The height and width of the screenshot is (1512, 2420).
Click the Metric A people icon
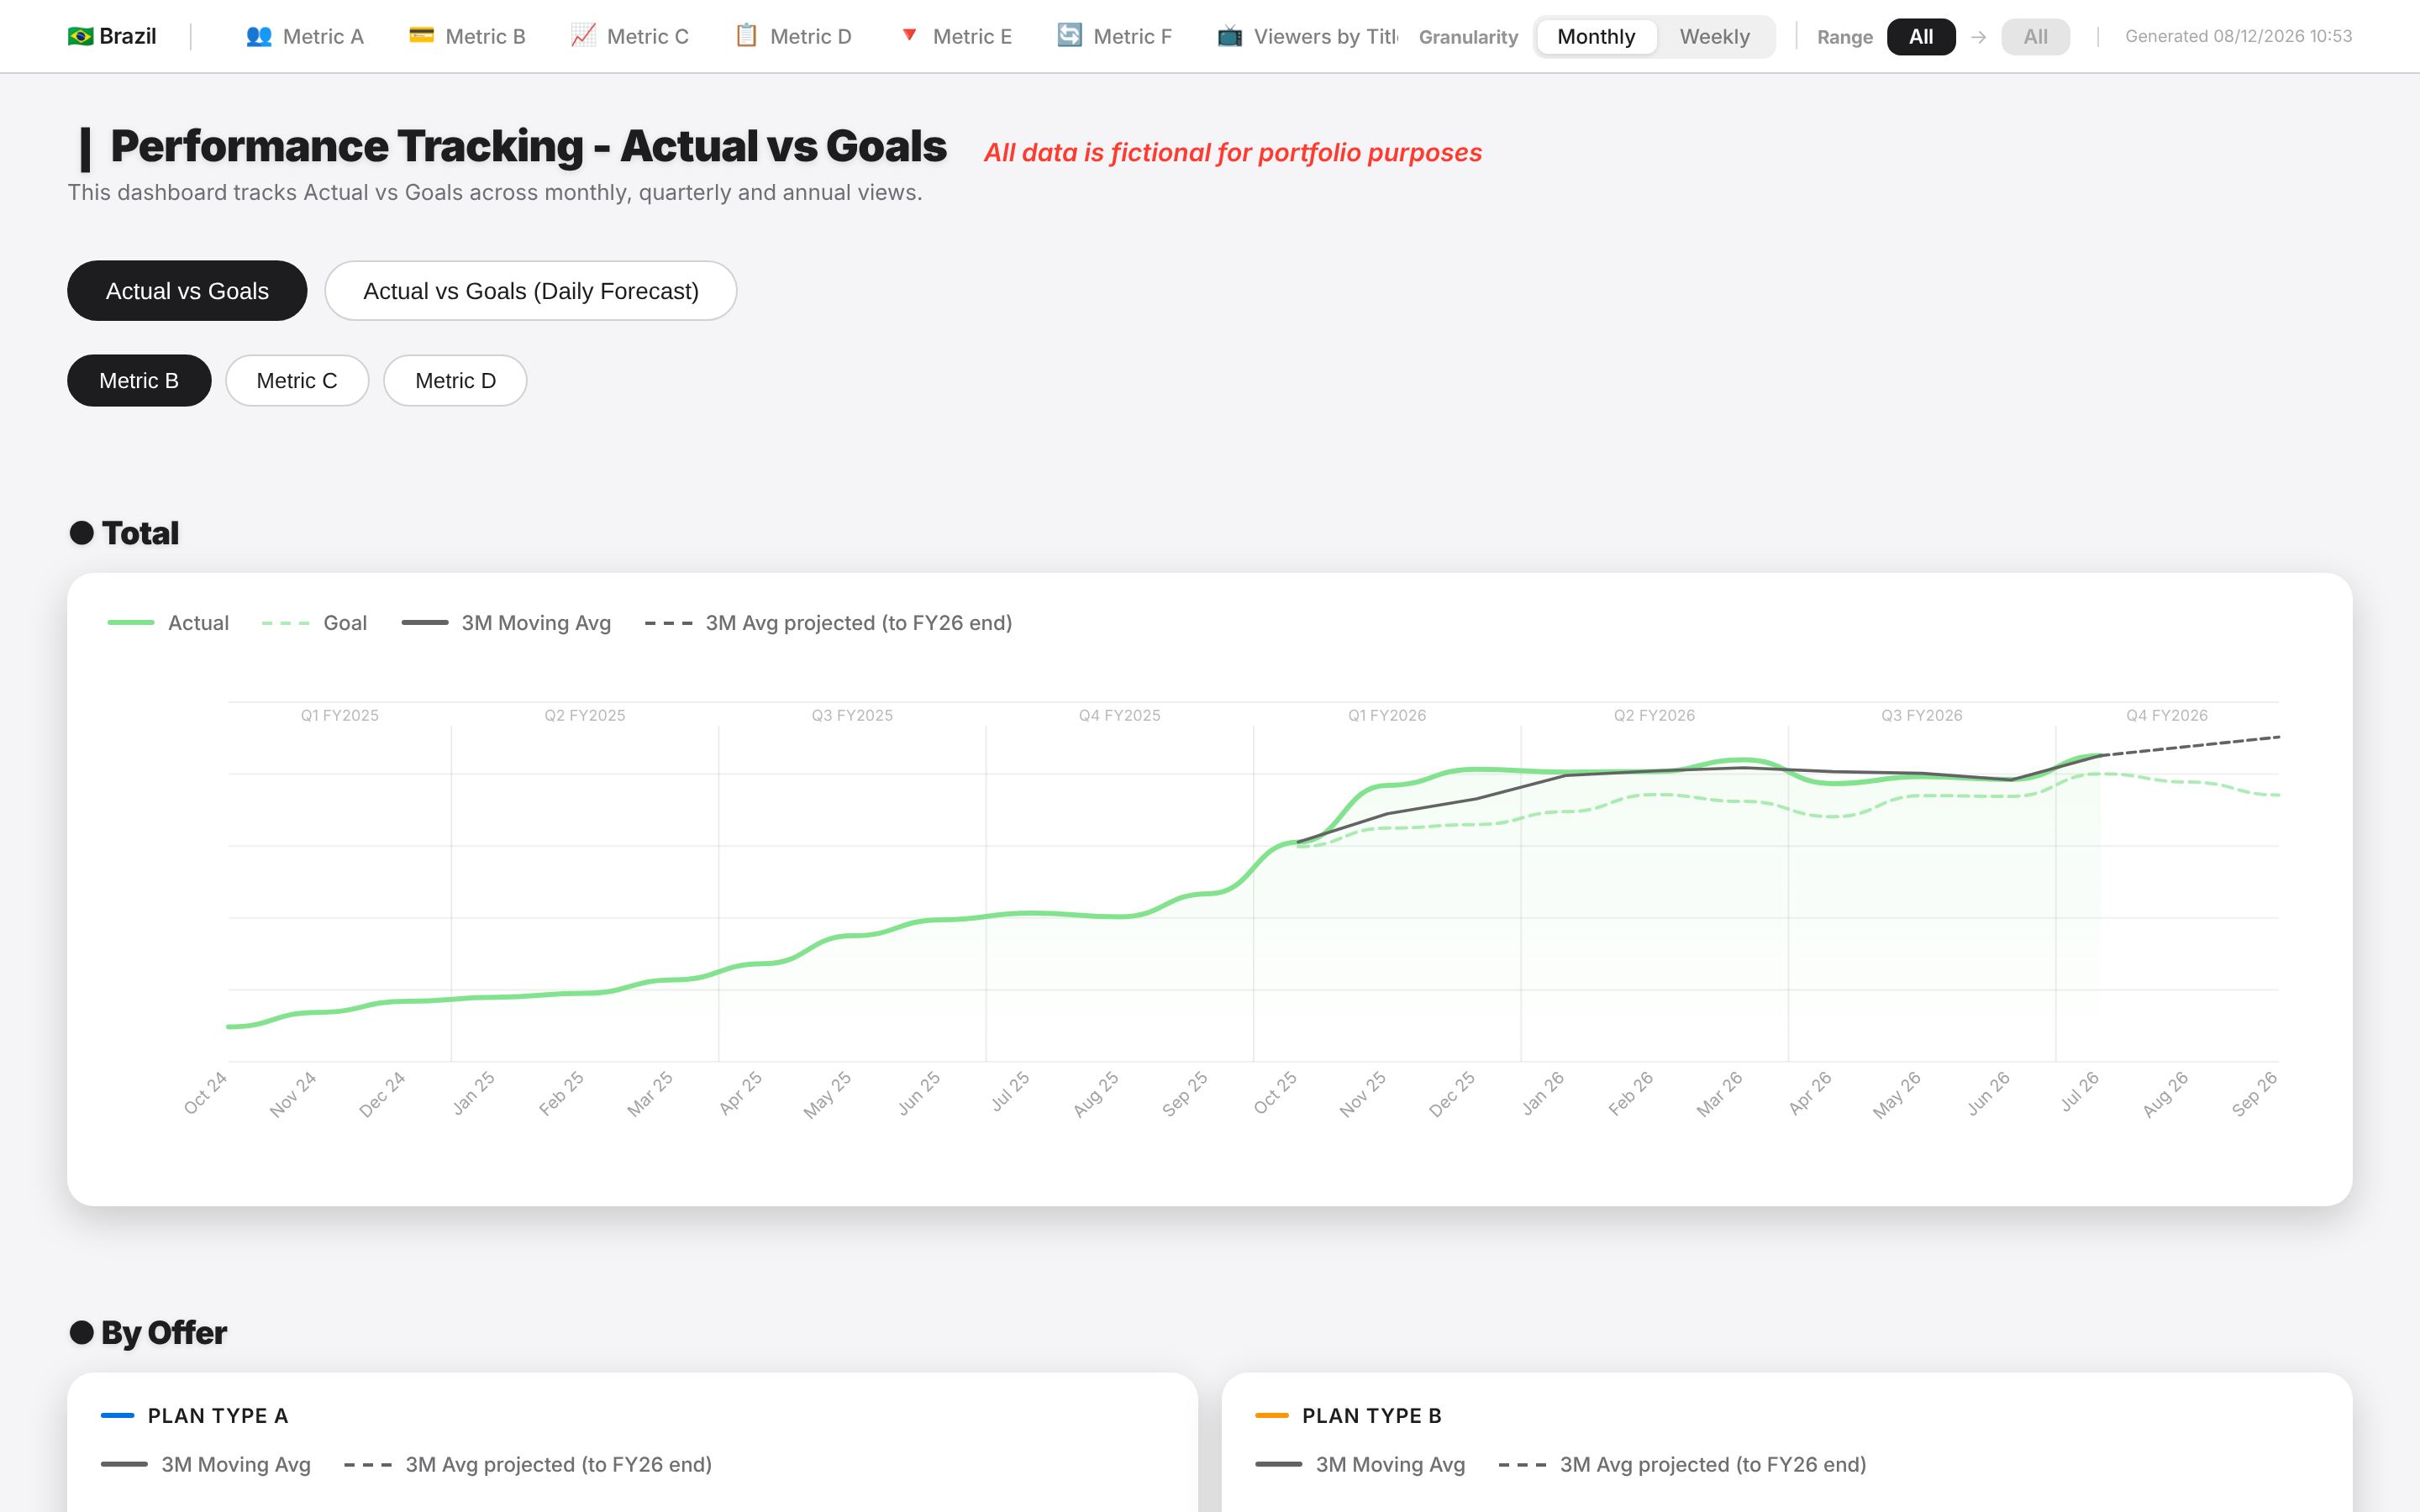pos(259,36)
